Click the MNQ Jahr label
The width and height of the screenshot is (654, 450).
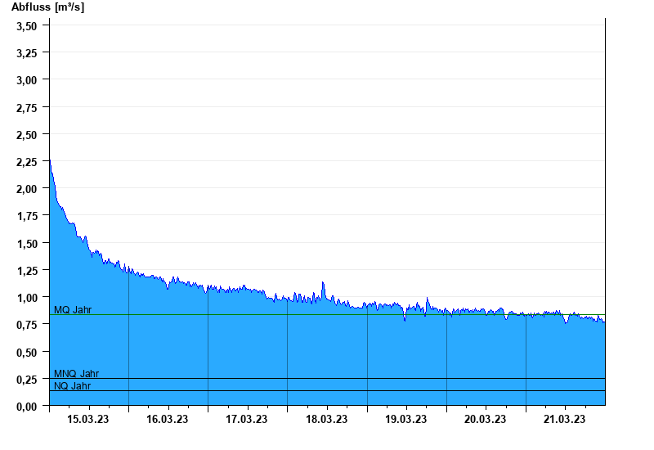pyautogui.click(x=76, y=374)
